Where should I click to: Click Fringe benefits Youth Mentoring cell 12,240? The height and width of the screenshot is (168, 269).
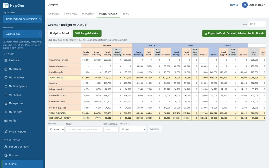tap(138, 89)
